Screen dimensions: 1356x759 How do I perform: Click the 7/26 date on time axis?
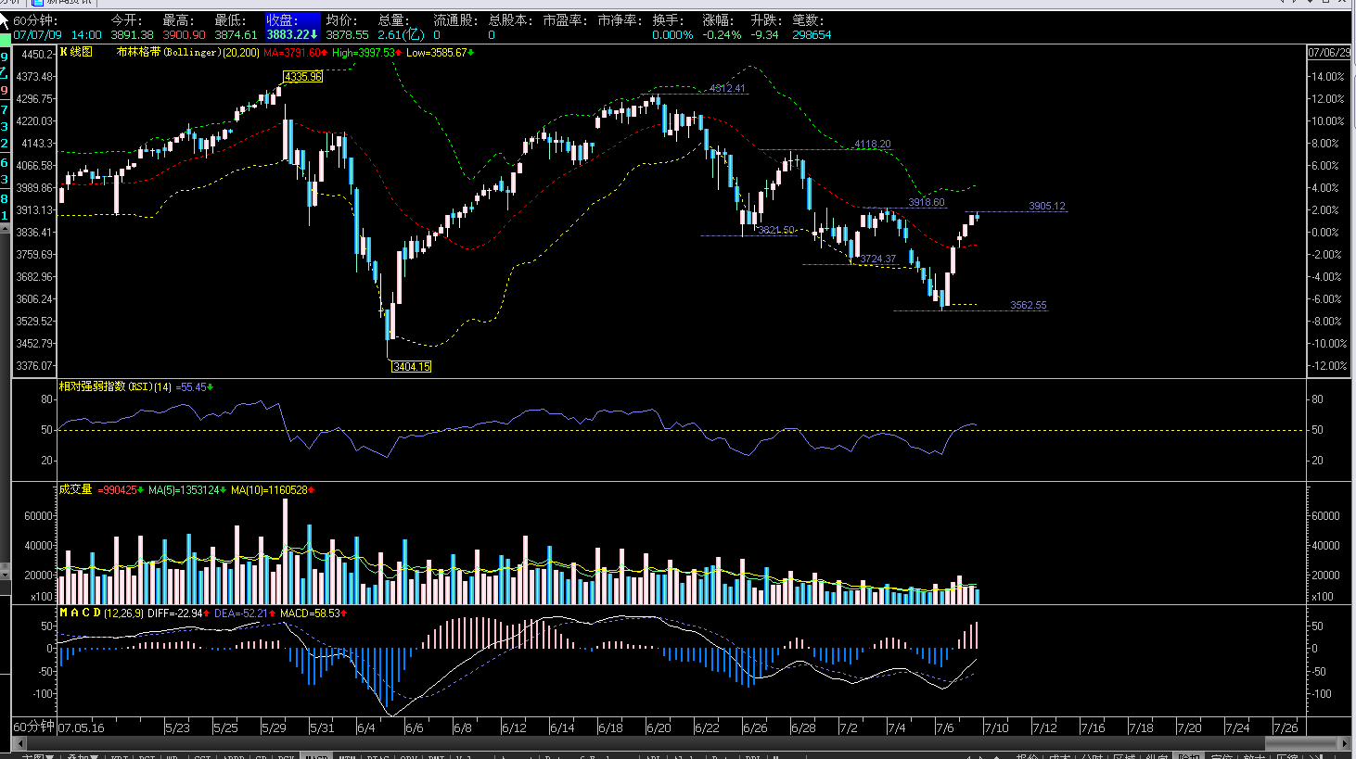(x=1286, y=727)
